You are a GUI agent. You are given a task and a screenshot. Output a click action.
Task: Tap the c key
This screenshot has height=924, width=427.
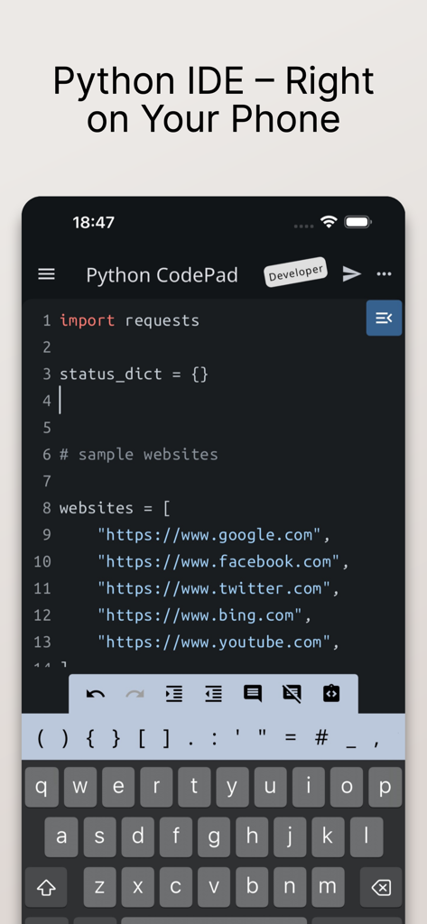[175, 887]
